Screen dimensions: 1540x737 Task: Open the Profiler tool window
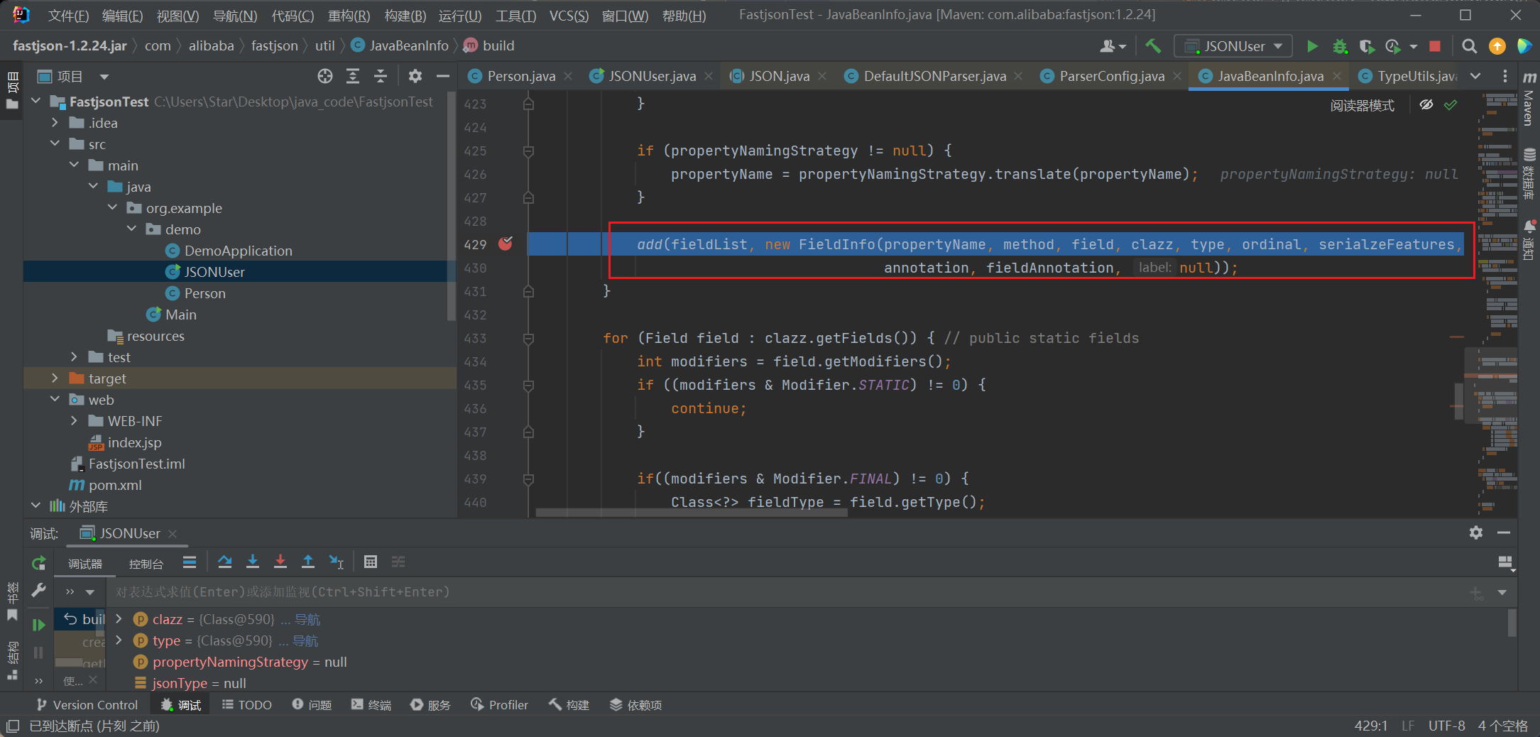(500, 705)
